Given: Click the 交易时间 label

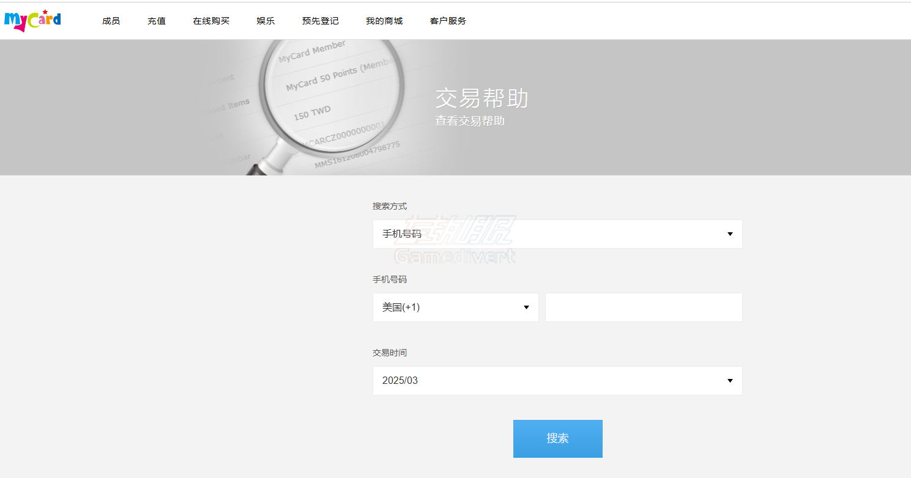Looking at the screenshot, I should point(390,353).
